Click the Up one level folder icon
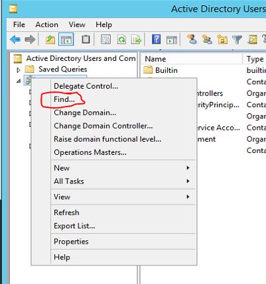The width and height of the screenshot is (266, 284). [50, 40]
